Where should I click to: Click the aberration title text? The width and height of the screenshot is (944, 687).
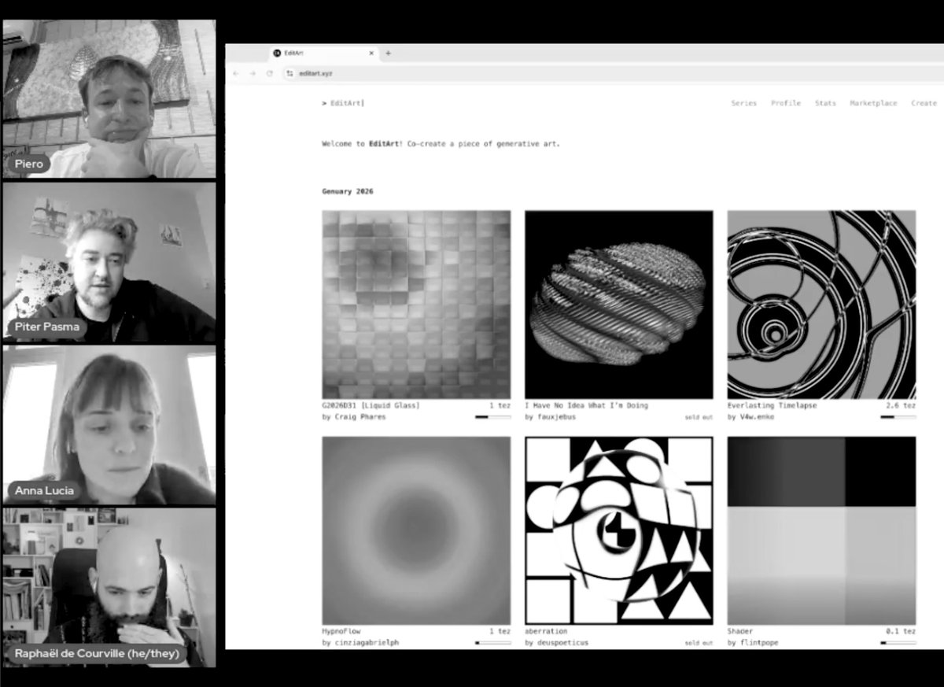546,631
